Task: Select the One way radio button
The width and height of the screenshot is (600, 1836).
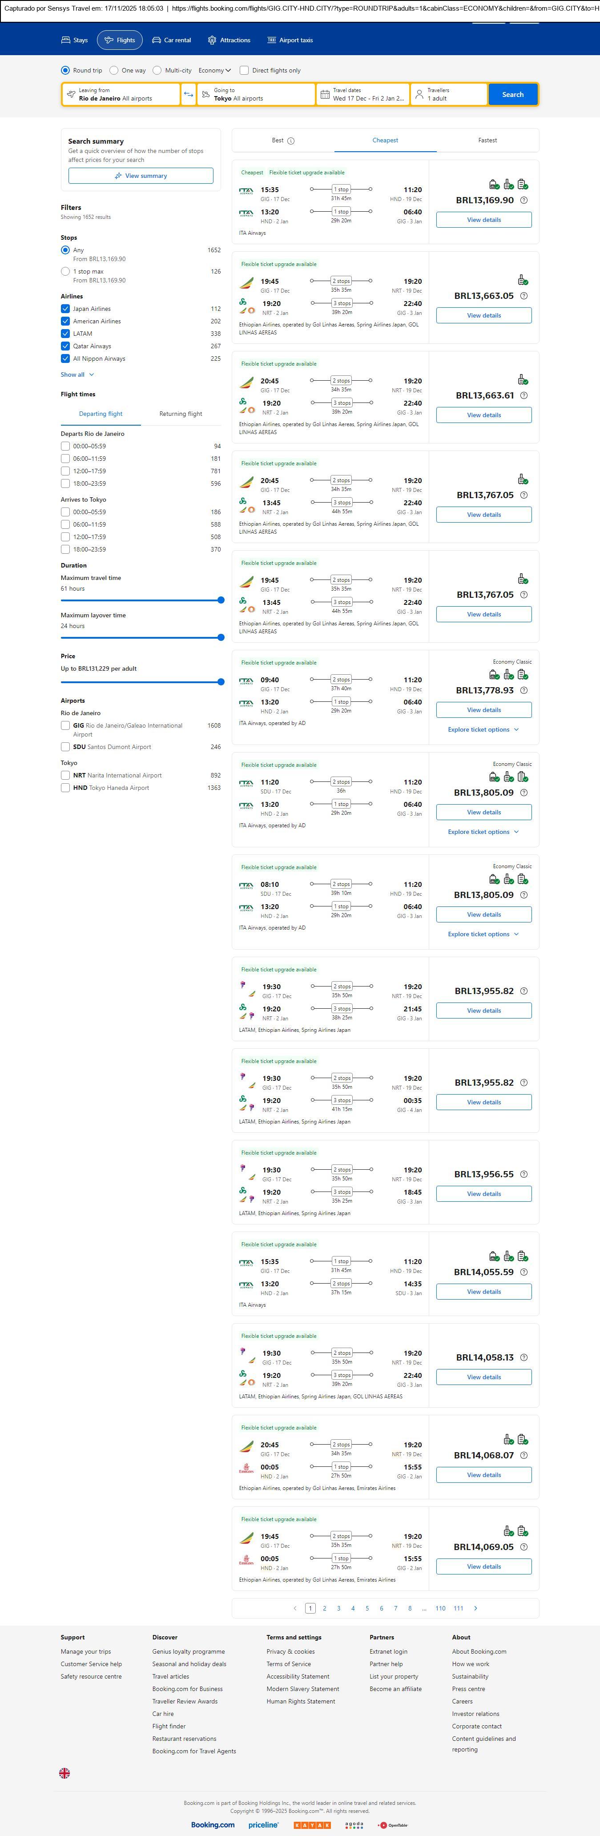Action: (x=116, y=71)
